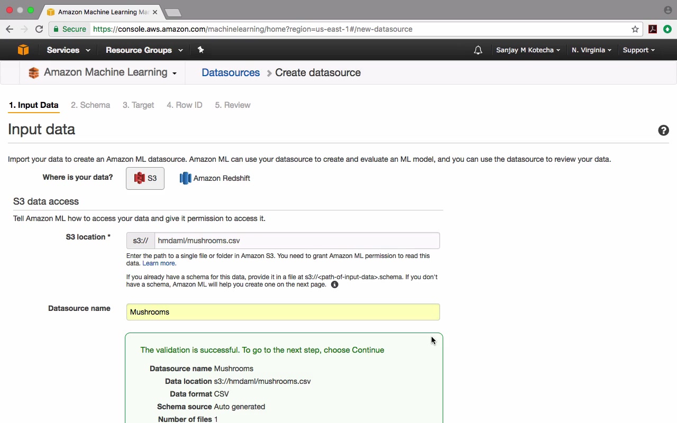
Task: Click the S3 data access section heading
Action: [x=46, y=201]
